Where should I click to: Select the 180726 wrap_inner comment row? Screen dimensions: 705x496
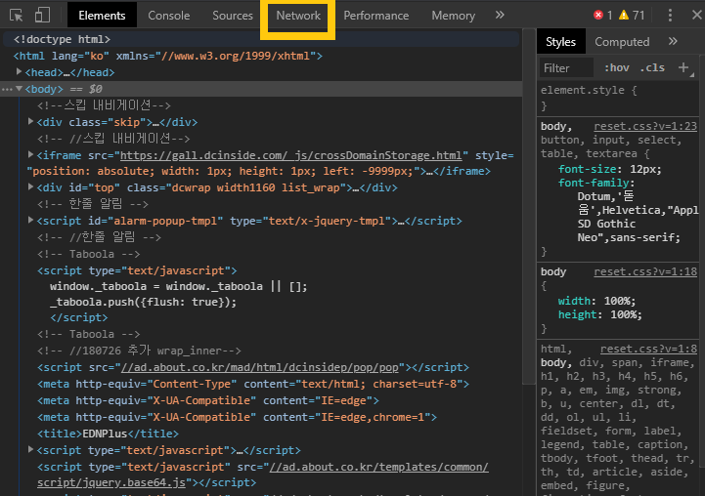click(140, 351)
